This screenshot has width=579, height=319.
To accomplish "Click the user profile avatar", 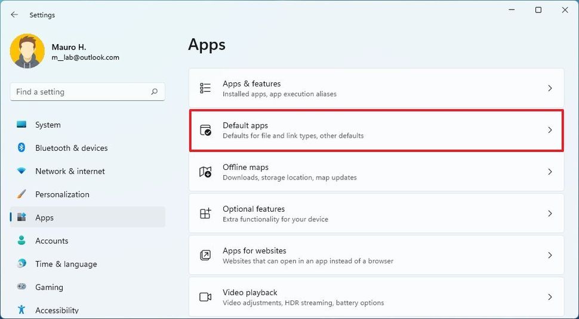I will (27, 51).
